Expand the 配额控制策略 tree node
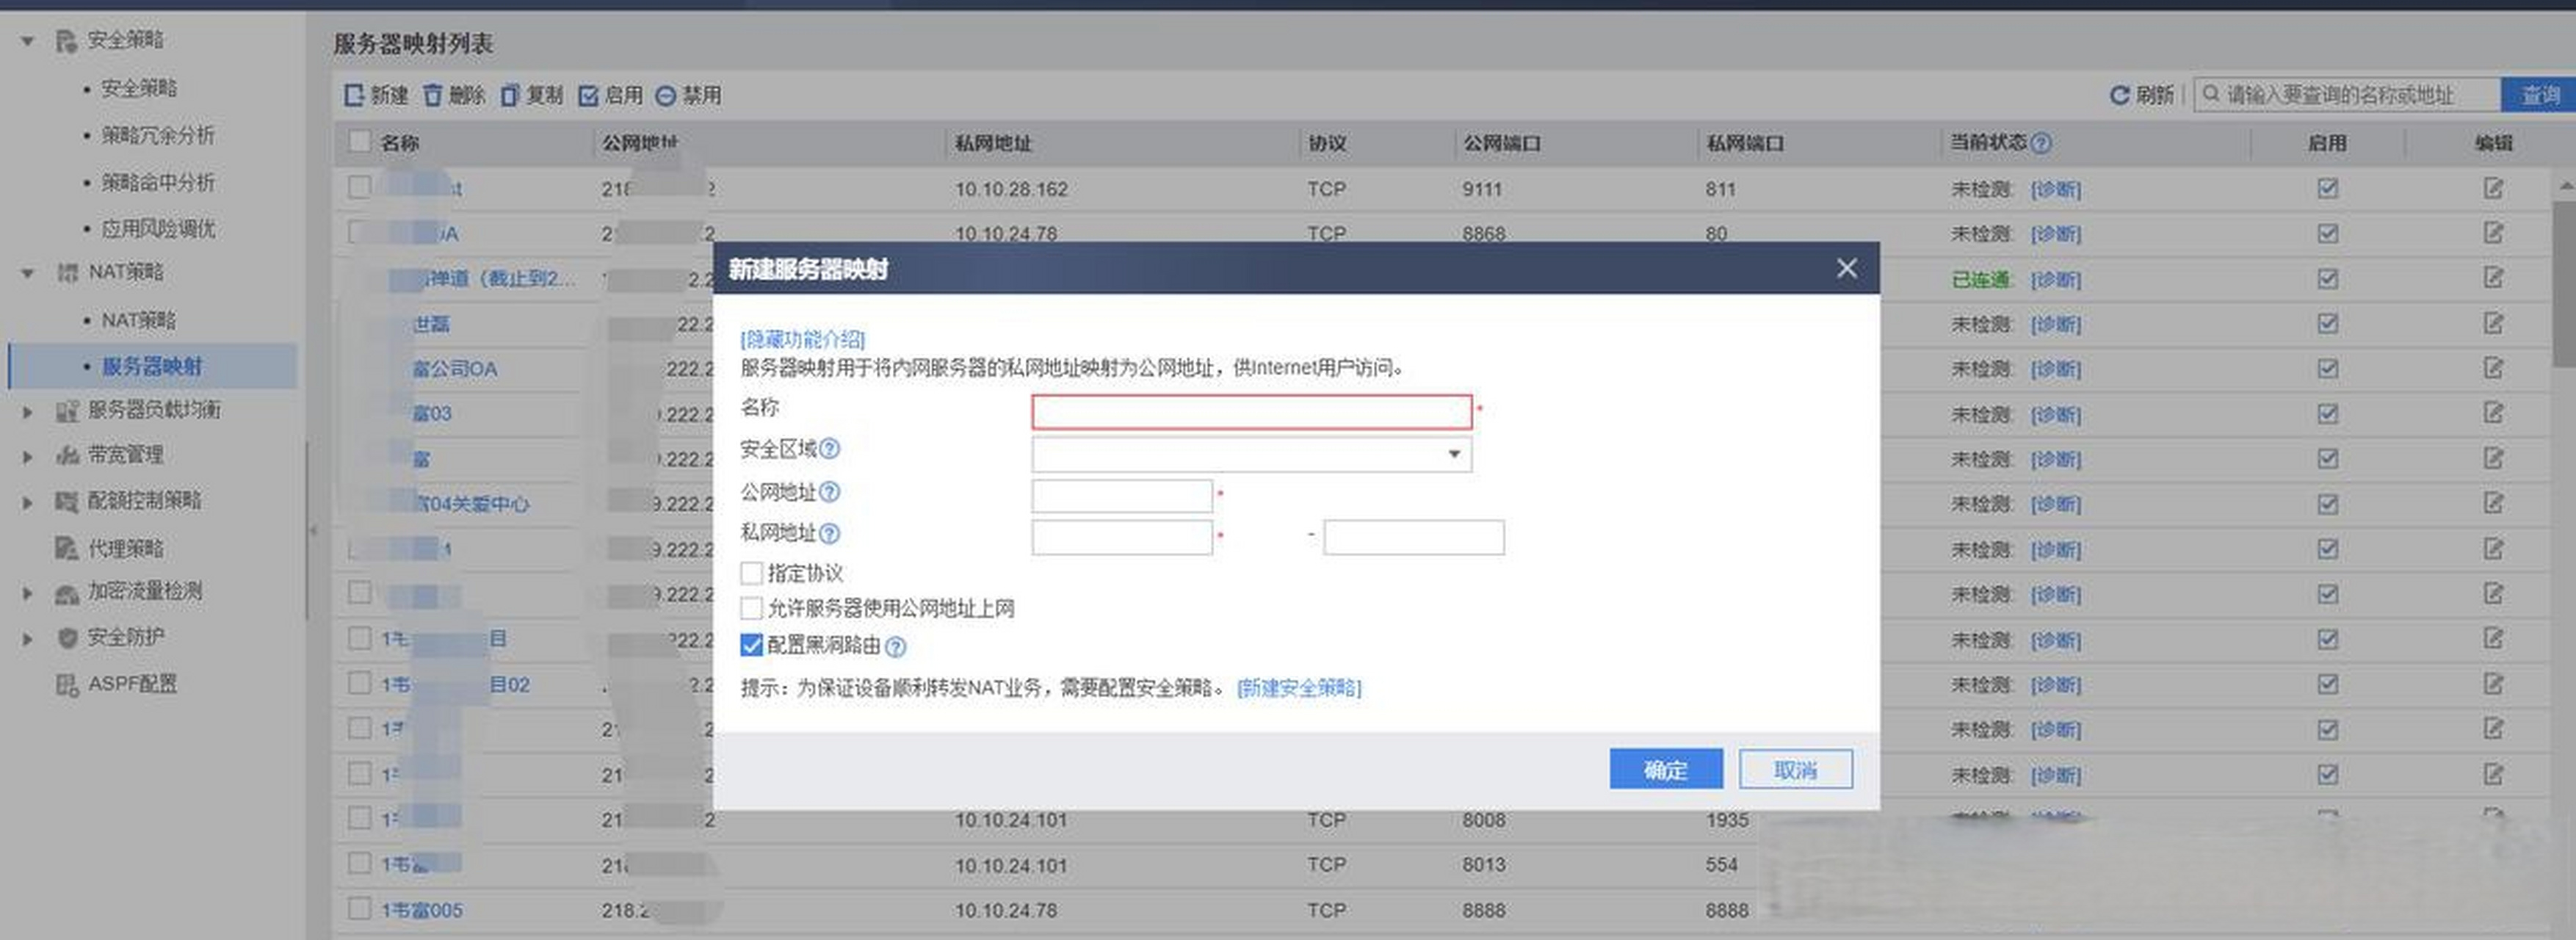Viewport: 2576px width, 940px height. [x=28, y=502]
